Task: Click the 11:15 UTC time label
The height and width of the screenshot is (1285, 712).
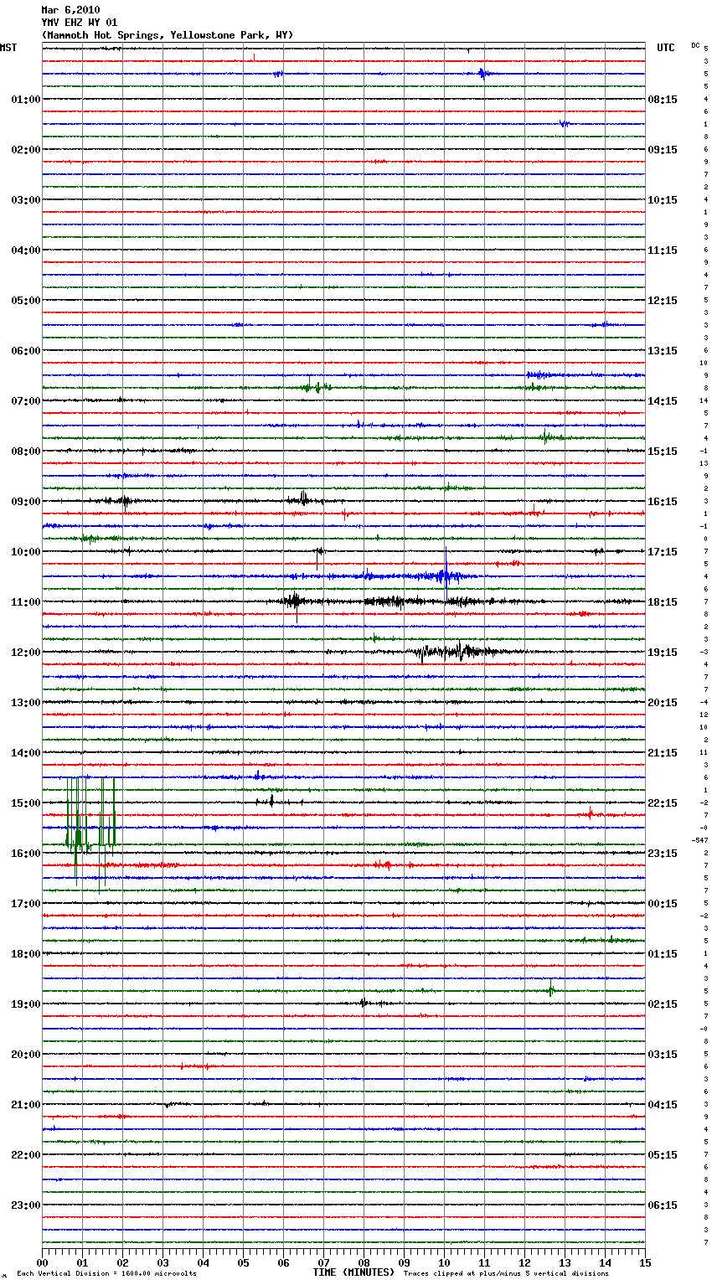Action: point(663,250)
